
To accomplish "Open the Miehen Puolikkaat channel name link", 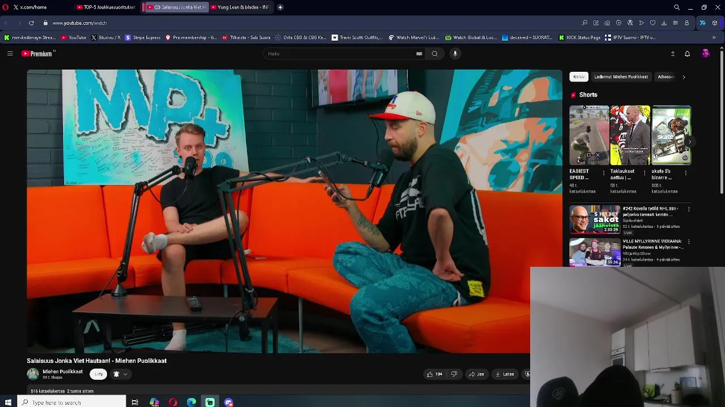I will 62,371.
